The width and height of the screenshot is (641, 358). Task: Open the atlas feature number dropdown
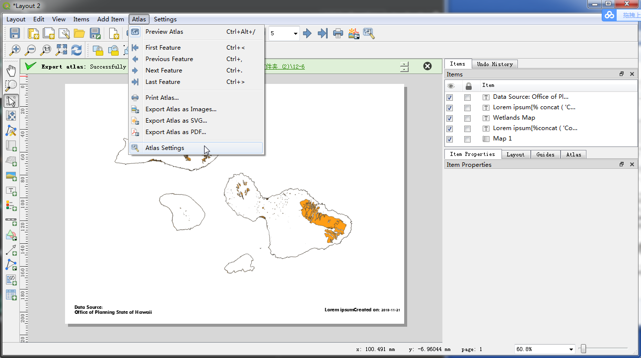[x=295, y=34]
